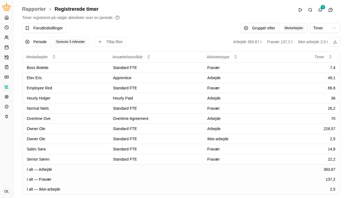
Task: Open settings gear icon in sidebar
Action: point(7,97)
